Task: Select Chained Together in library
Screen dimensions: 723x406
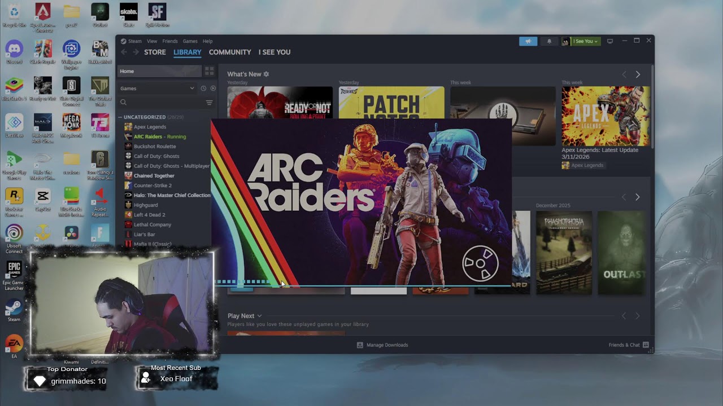Action: (x=154, y=176)
